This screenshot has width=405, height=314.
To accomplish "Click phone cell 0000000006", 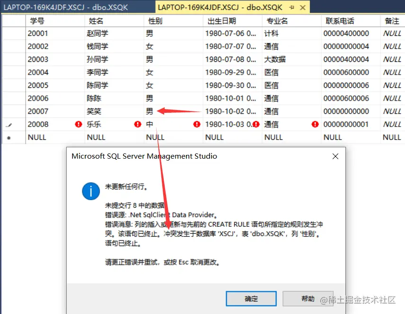I will click(351, 85).
